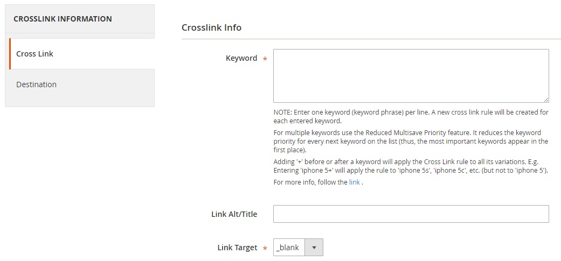Click the Link Target label

pyautogui.click(x=237, y=248)
